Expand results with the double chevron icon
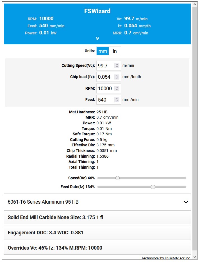This screenshot has height=262, width=200. [x=97, y=38]
